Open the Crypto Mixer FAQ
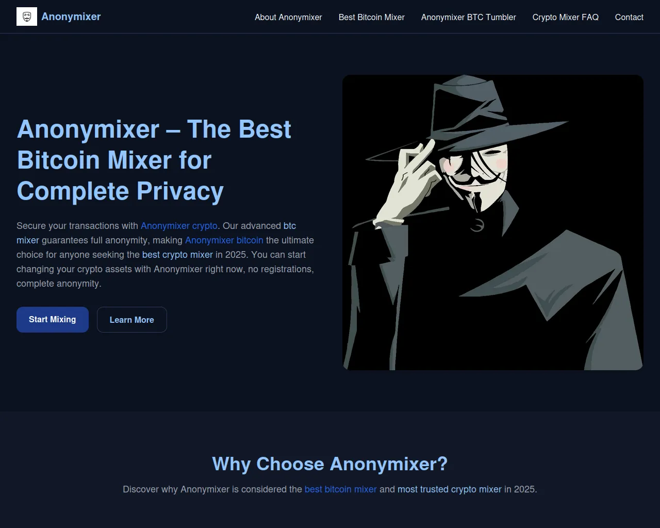The image size is (660, 528). [566, 17]
